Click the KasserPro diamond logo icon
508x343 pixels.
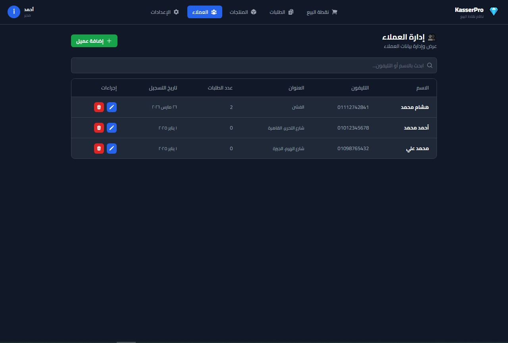[x=493, y=12]
